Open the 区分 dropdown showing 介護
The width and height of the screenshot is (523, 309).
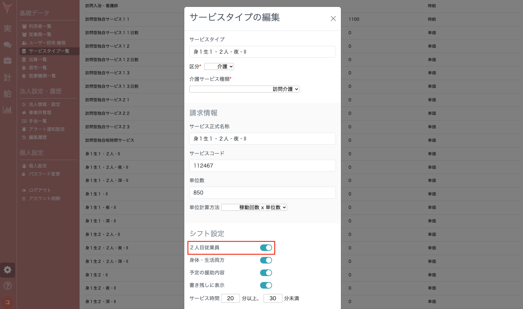[x=219, y=66]
